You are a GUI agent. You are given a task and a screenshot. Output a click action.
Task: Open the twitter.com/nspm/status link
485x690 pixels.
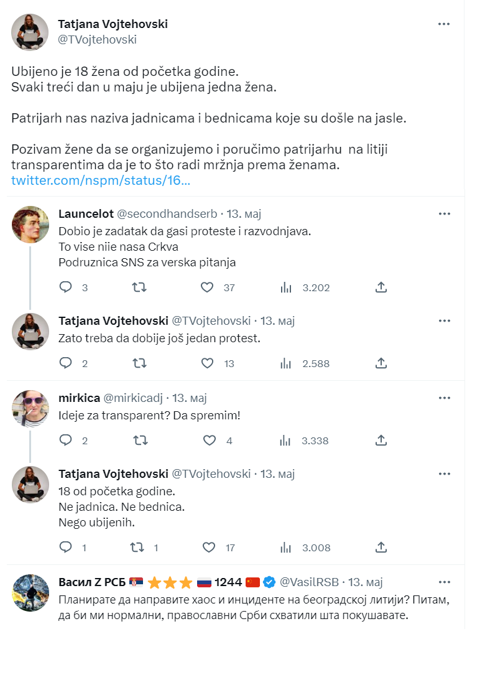click(101, 180)
